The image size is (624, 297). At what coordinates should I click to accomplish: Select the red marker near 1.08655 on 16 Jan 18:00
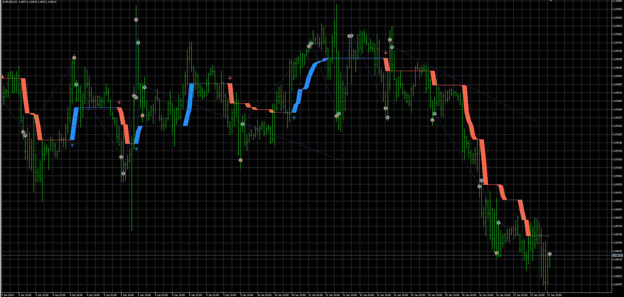[496, 253]
